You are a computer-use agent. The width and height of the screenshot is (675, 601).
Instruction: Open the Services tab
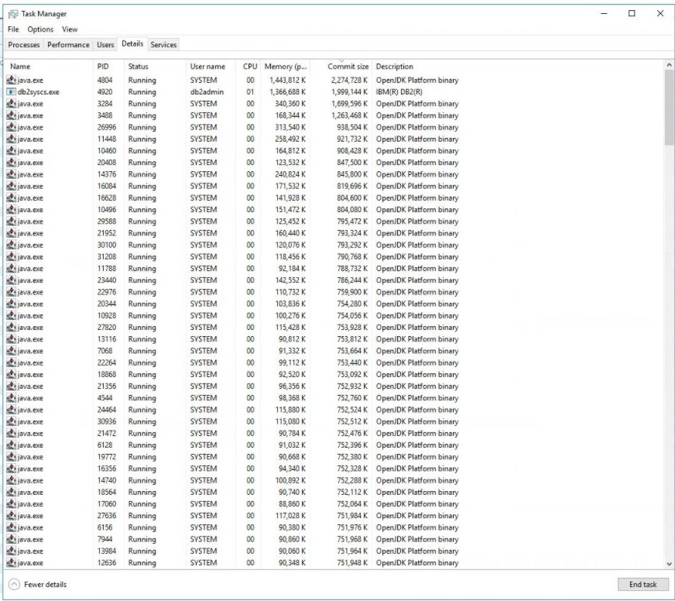(x=163, y=45)
